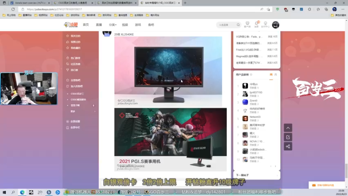
Task: Open browser settings ellipsis menu
Action: tap(343, 9)
